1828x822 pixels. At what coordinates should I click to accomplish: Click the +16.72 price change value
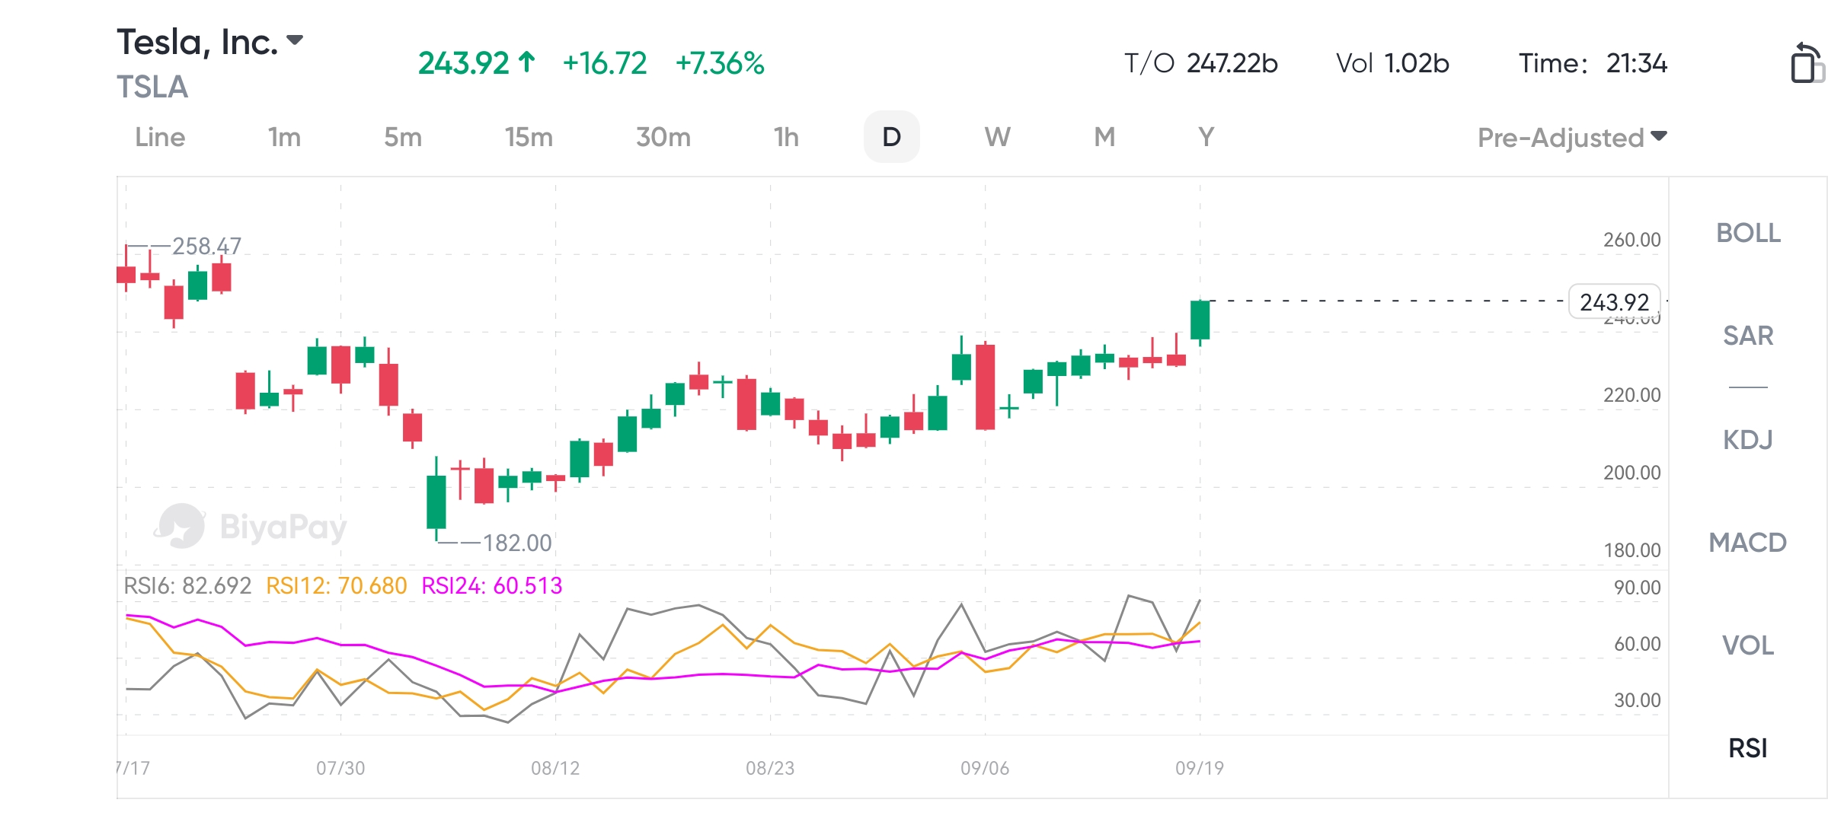(605, 63)
